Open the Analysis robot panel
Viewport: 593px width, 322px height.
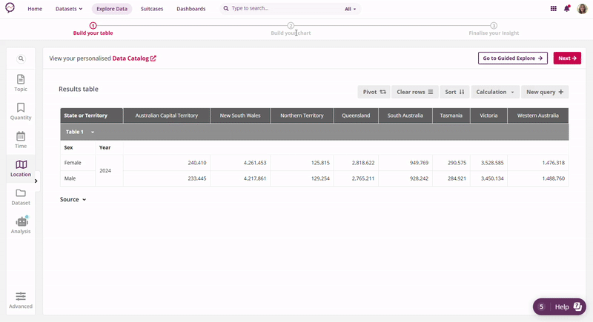pos(21,225)
